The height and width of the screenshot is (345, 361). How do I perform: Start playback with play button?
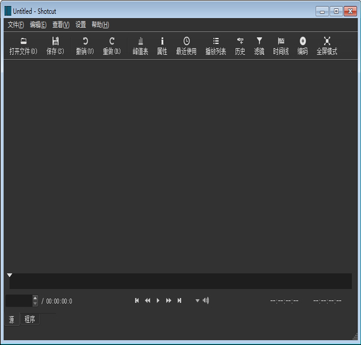(x=158, y=300)
